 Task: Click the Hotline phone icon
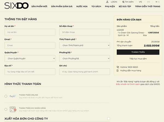pos(118,67)
